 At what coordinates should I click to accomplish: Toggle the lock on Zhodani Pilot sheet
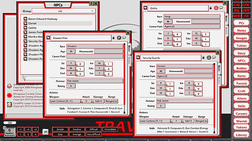[113, 38]
